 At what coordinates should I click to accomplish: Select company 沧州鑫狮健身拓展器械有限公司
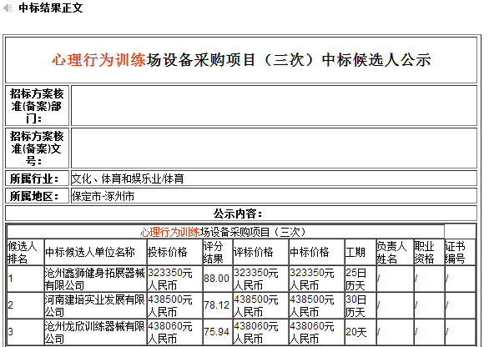pos(95,279)
